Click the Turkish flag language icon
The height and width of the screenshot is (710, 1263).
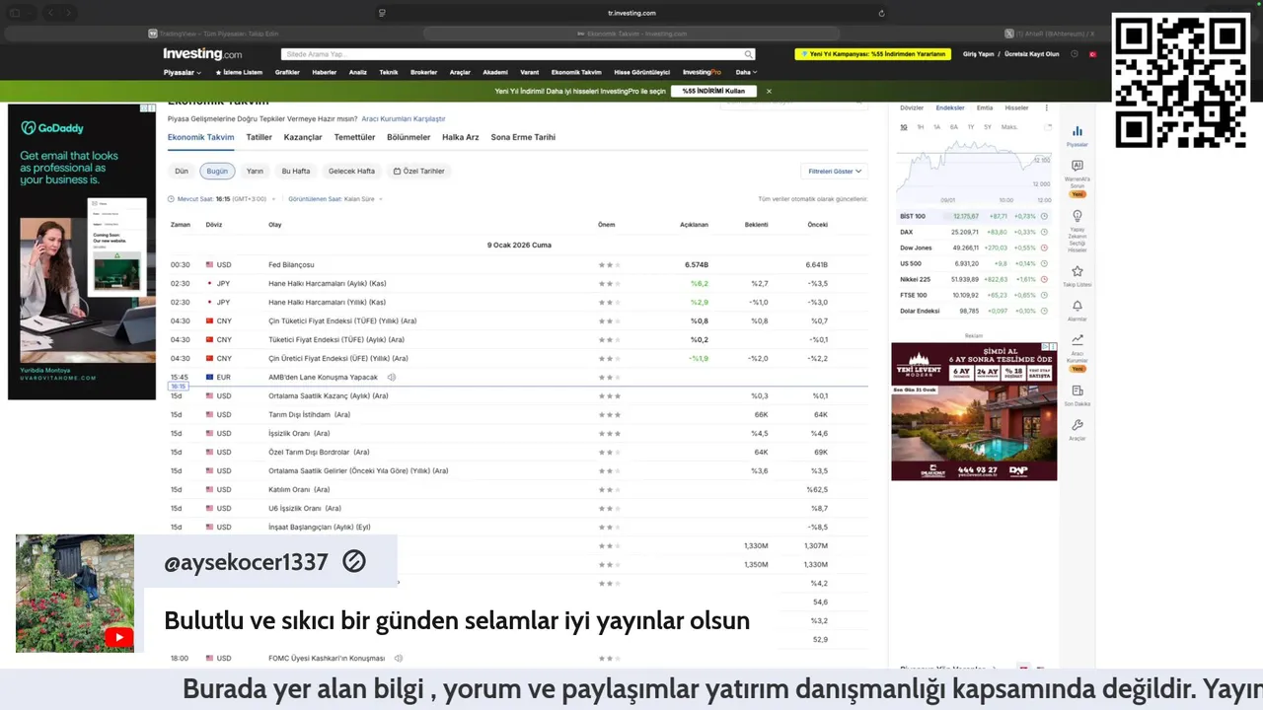(x=1092, y=54)
